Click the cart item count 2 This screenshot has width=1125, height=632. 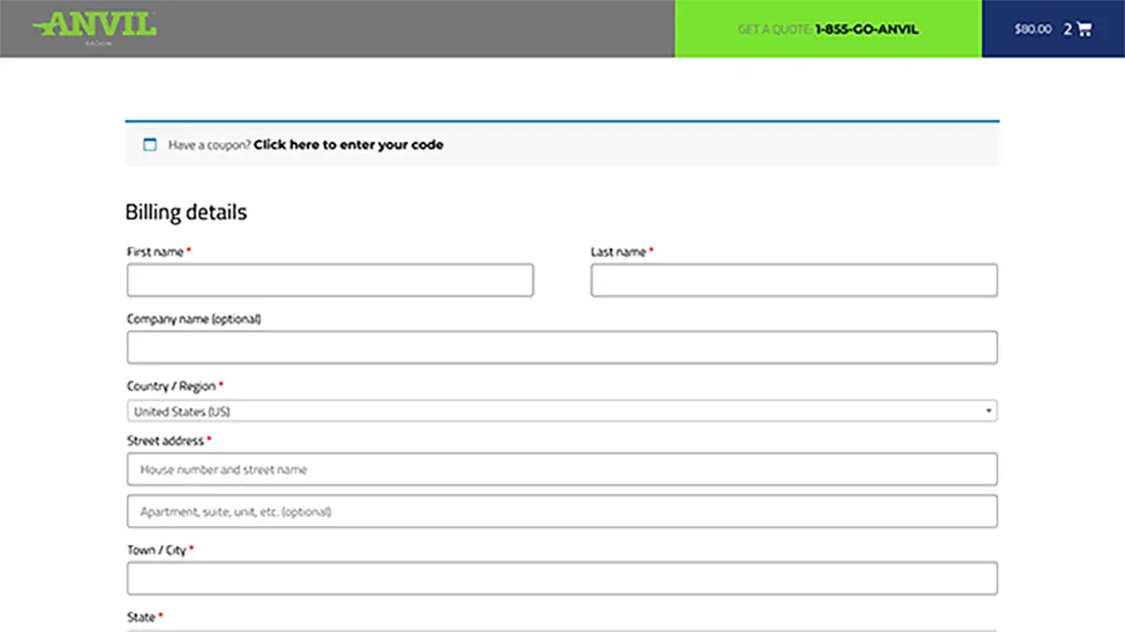click(1067, 29)
